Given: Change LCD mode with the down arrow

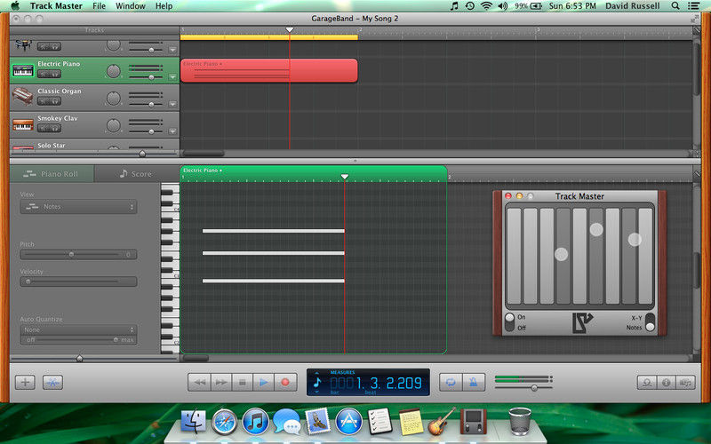Looking at the screenshot, I should click(317, 392).
